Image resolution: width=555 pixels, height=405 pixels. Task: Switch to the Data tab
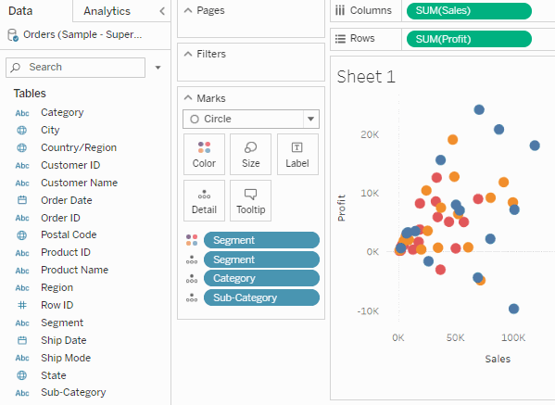pyautogui.click(x=20, y=11)
